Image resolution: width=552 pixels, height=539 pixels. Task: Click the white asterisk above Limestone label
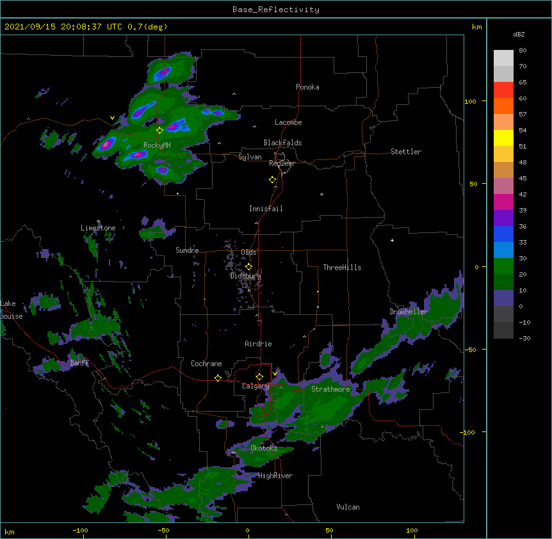click(99, 221)
